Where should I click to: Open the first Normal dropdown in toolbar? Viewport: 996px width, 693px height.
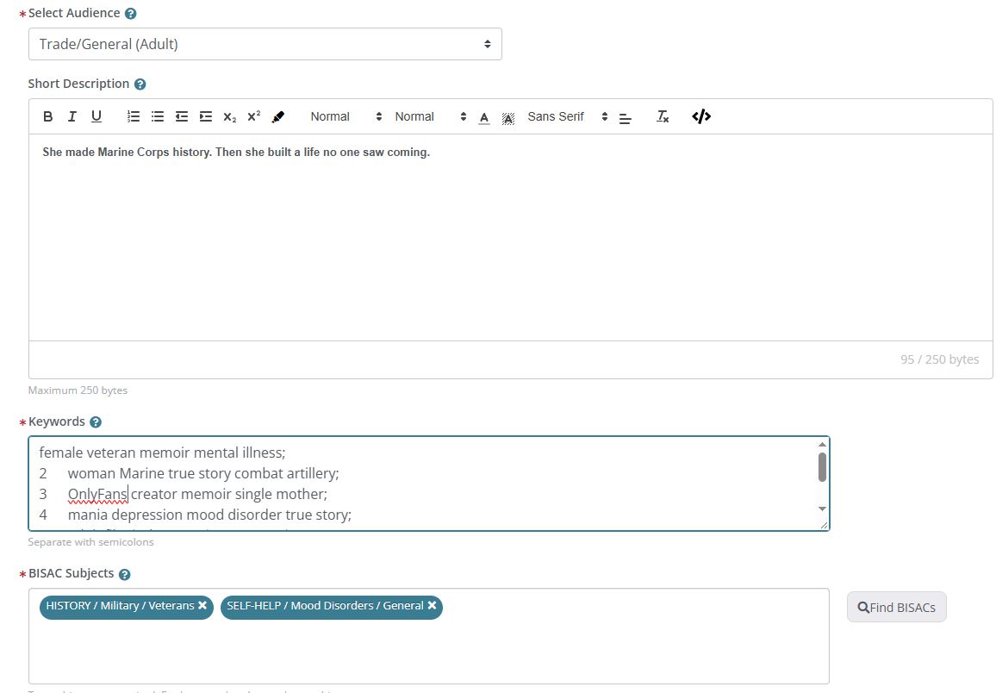(345, 116)
